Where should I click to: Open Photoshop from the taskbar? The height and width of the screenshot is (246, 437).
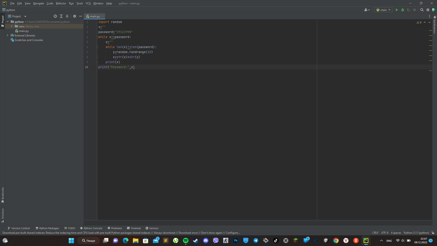(x=236, y=241)
